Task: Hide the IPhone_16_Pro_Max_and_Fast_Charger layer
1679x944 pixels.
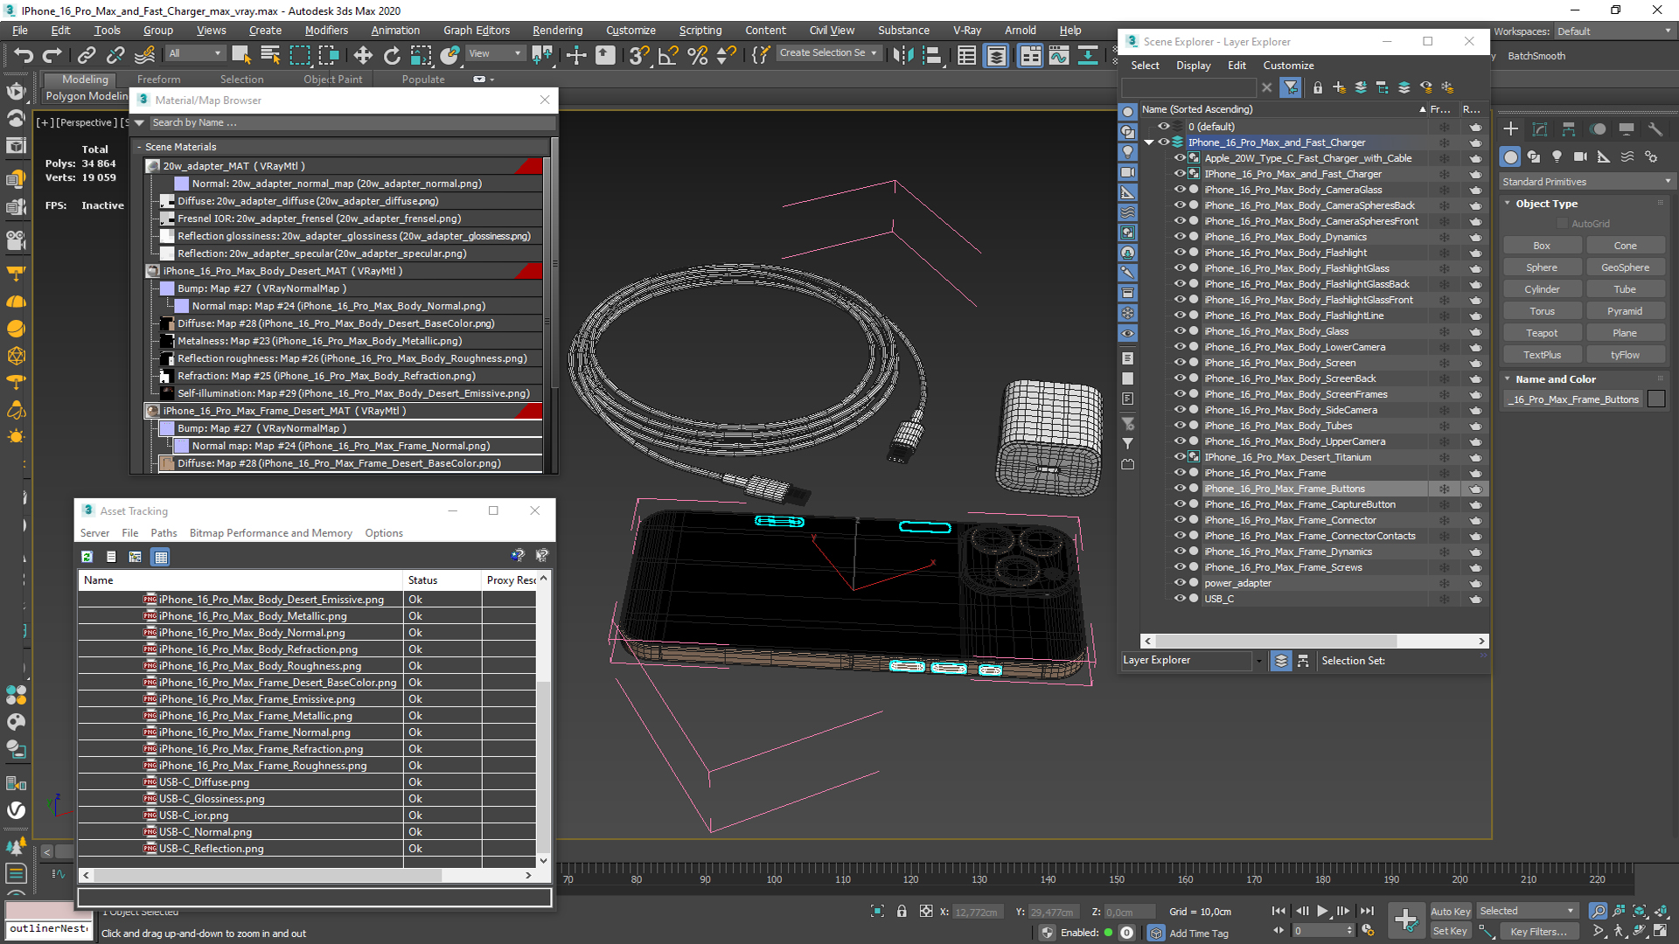Action: click(x=1164, y=142)
